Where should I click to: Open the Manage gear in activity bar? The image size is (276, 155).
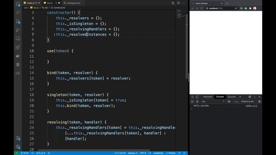click(18, 147)
